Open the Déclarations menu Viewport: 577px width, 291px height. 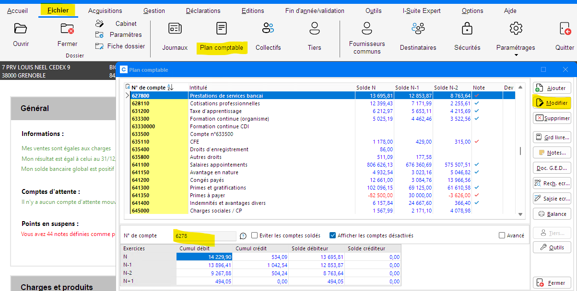203,11
